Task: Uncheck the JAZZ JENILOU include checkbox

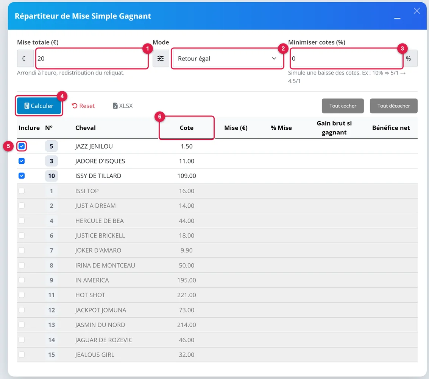Action: [22, 146]
